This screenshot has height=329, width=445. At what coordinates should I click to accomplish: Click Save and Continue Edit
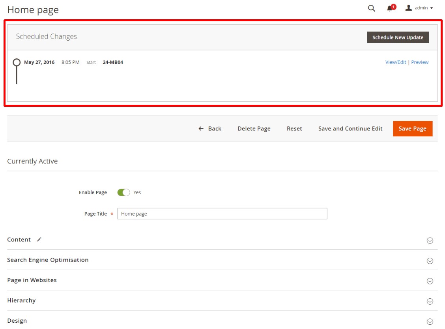[350, 129]
